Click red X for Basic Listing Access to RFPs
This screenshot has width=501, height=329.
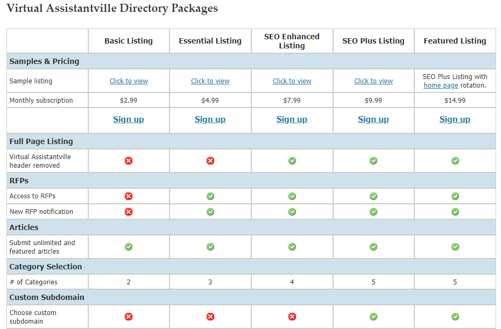129,196
